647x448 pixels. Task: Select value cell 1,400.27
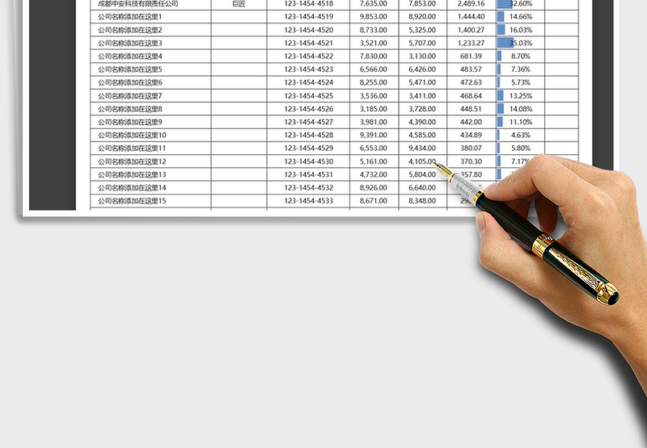click(472, 30)
